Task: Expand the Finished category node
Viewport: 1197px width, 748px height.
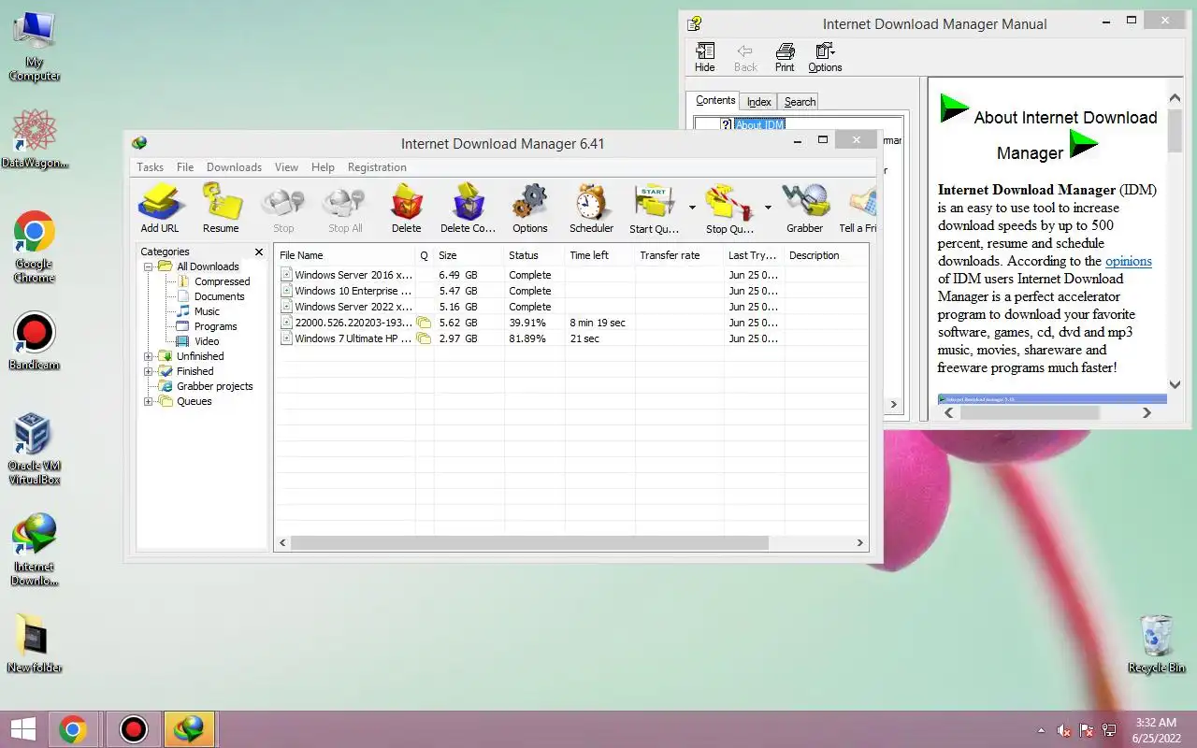Action: click(x=149, y=371)
